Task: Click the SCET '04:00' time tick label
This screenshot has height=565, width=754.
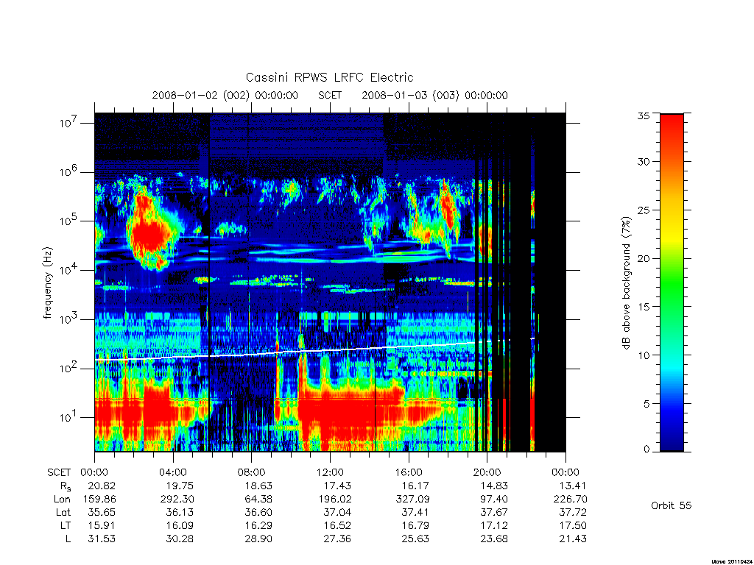Action: [x=172, y=472]
